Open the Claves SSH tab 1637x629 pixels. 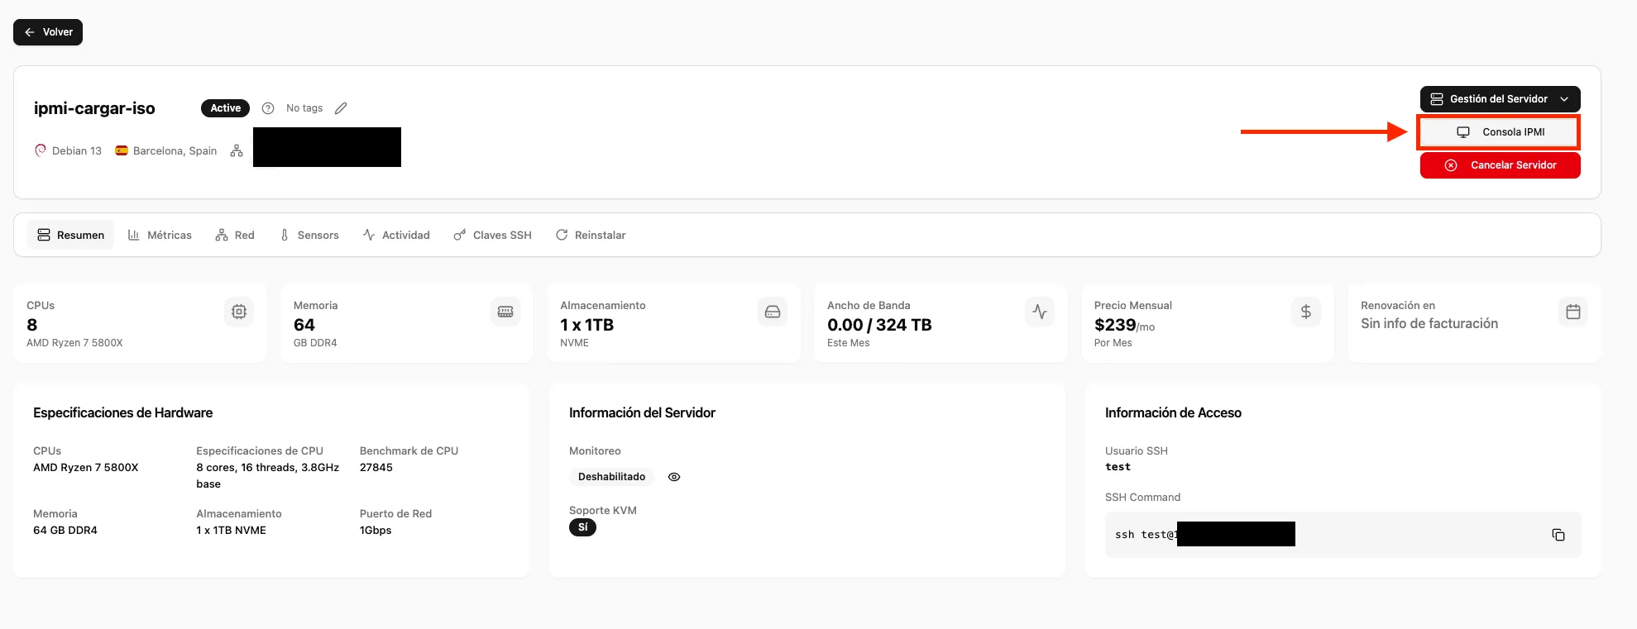pyautogui.click(x=492, y=236)
